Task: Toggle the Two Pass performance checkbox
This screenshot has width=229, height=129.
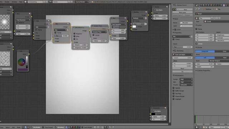Action: tap(174, 94)
